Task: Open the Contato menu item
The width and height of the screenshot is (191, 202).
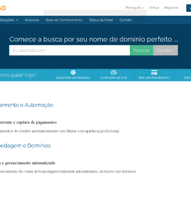Action: click(126, 20)
